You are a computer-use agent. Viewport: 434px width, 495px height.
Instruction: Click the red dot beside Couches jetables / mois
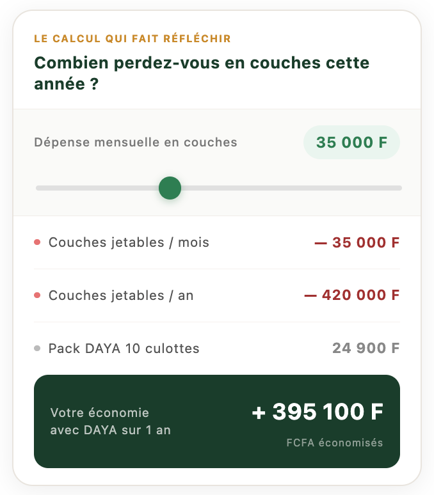(x=37, y=242)
